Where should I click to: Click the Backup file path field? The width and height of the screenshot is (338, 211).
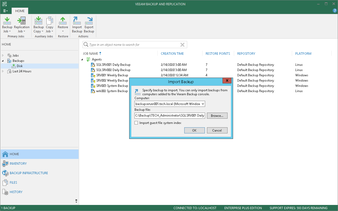[x=170, y=115]
